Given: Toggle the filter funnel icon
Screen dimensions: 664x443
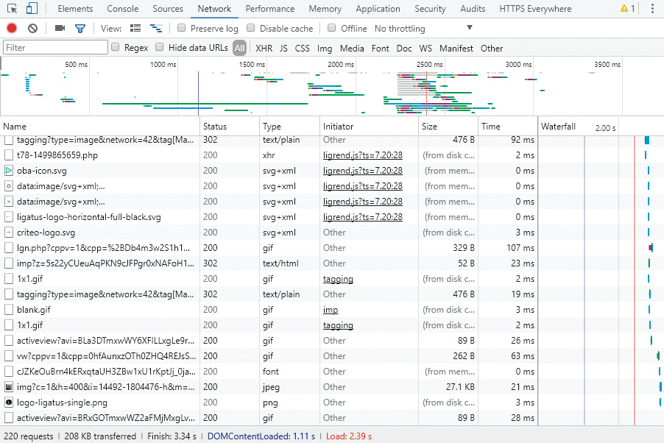Looking at the screenshot, I should 80,28.
